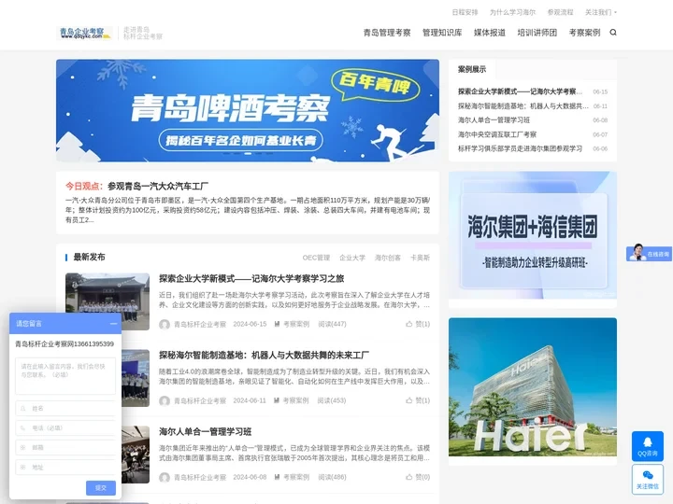Open 培训讲师团 menu
The image size is (673, 504).
537,33
